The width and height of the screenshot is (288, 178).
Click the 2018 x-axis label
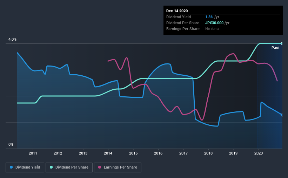click(x=208, y=153)
